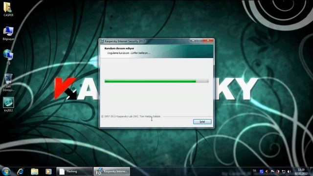Select the Geri Dönüşüm recycle bin icon
The width and height of the screenshot is (313, 176).
click(8, 83)
